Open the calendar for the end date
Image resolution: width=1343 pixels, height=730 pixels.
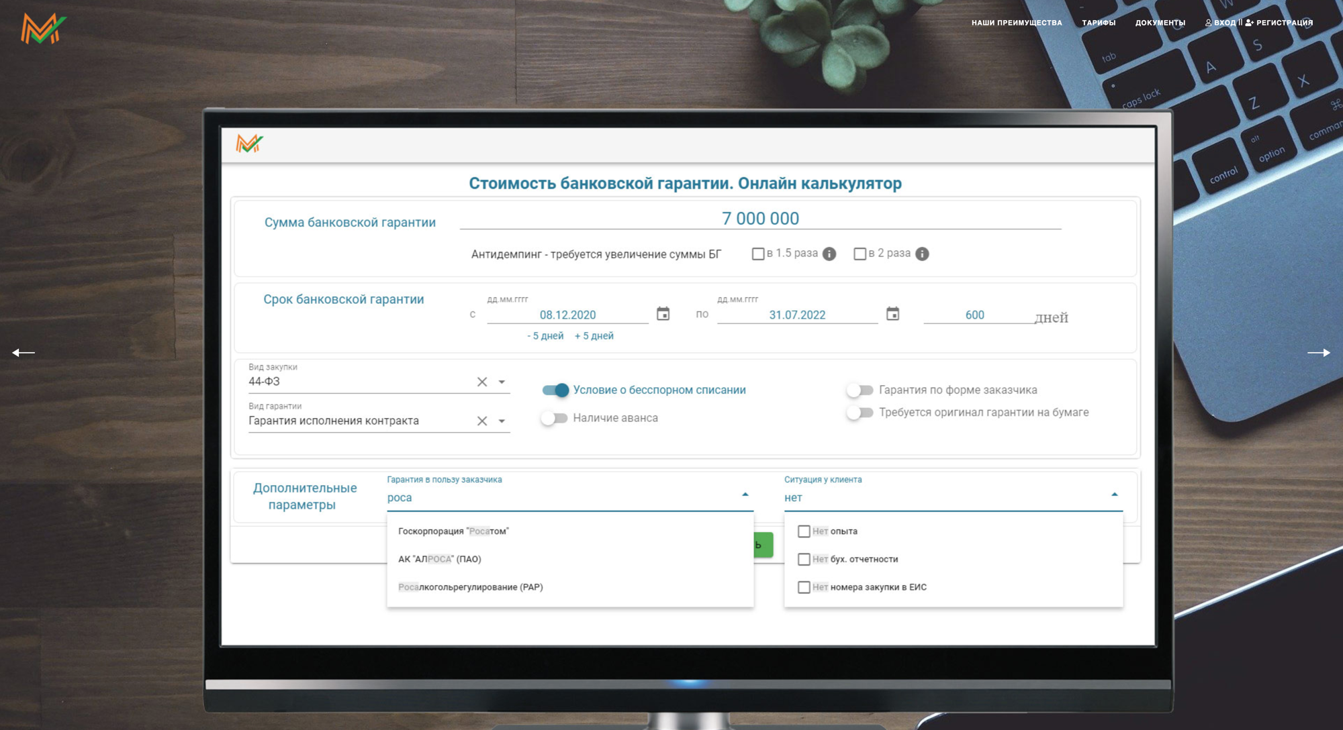tap(892, 313)
